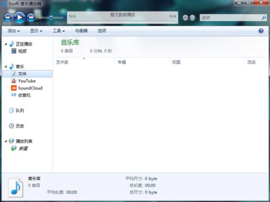The image size is (270, 202).
Task: Open the 显示 (View) dropdown menu
Action: coord(36,31)
